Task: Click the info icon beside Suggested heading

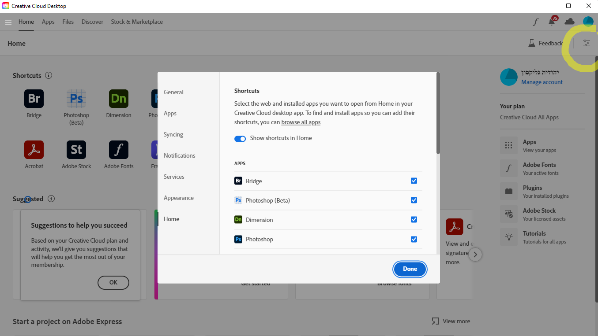Action: 51,199
